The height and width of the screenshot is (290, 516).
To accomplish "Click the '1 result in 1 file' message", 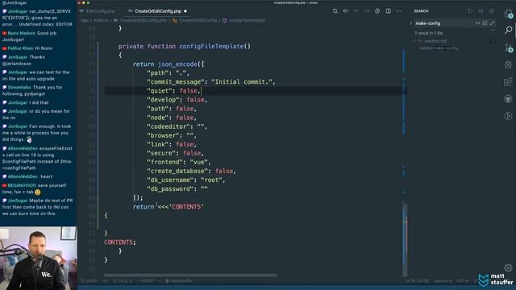I will 429,33.
